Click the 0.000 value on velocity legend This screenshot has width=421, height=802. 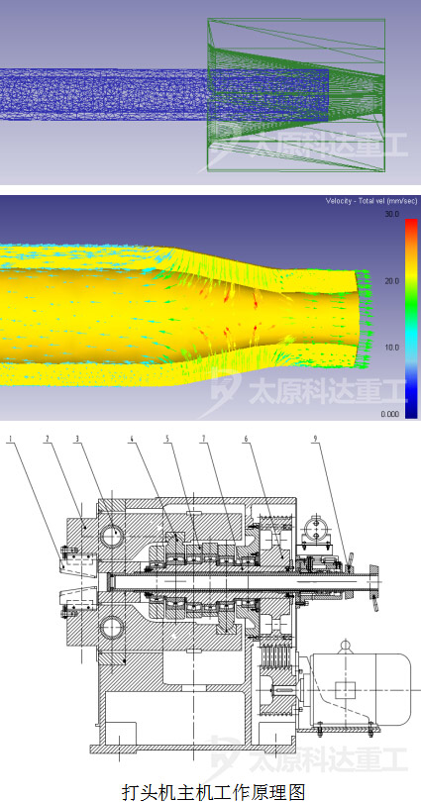[x=389, y=414]
